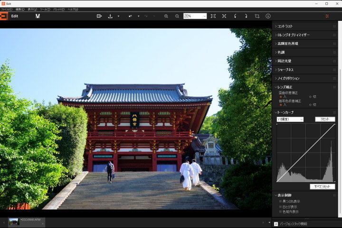Open the undo history dropdown arrow
The height and width of the screenshot is (228, 342).
(x=139, y=16)
